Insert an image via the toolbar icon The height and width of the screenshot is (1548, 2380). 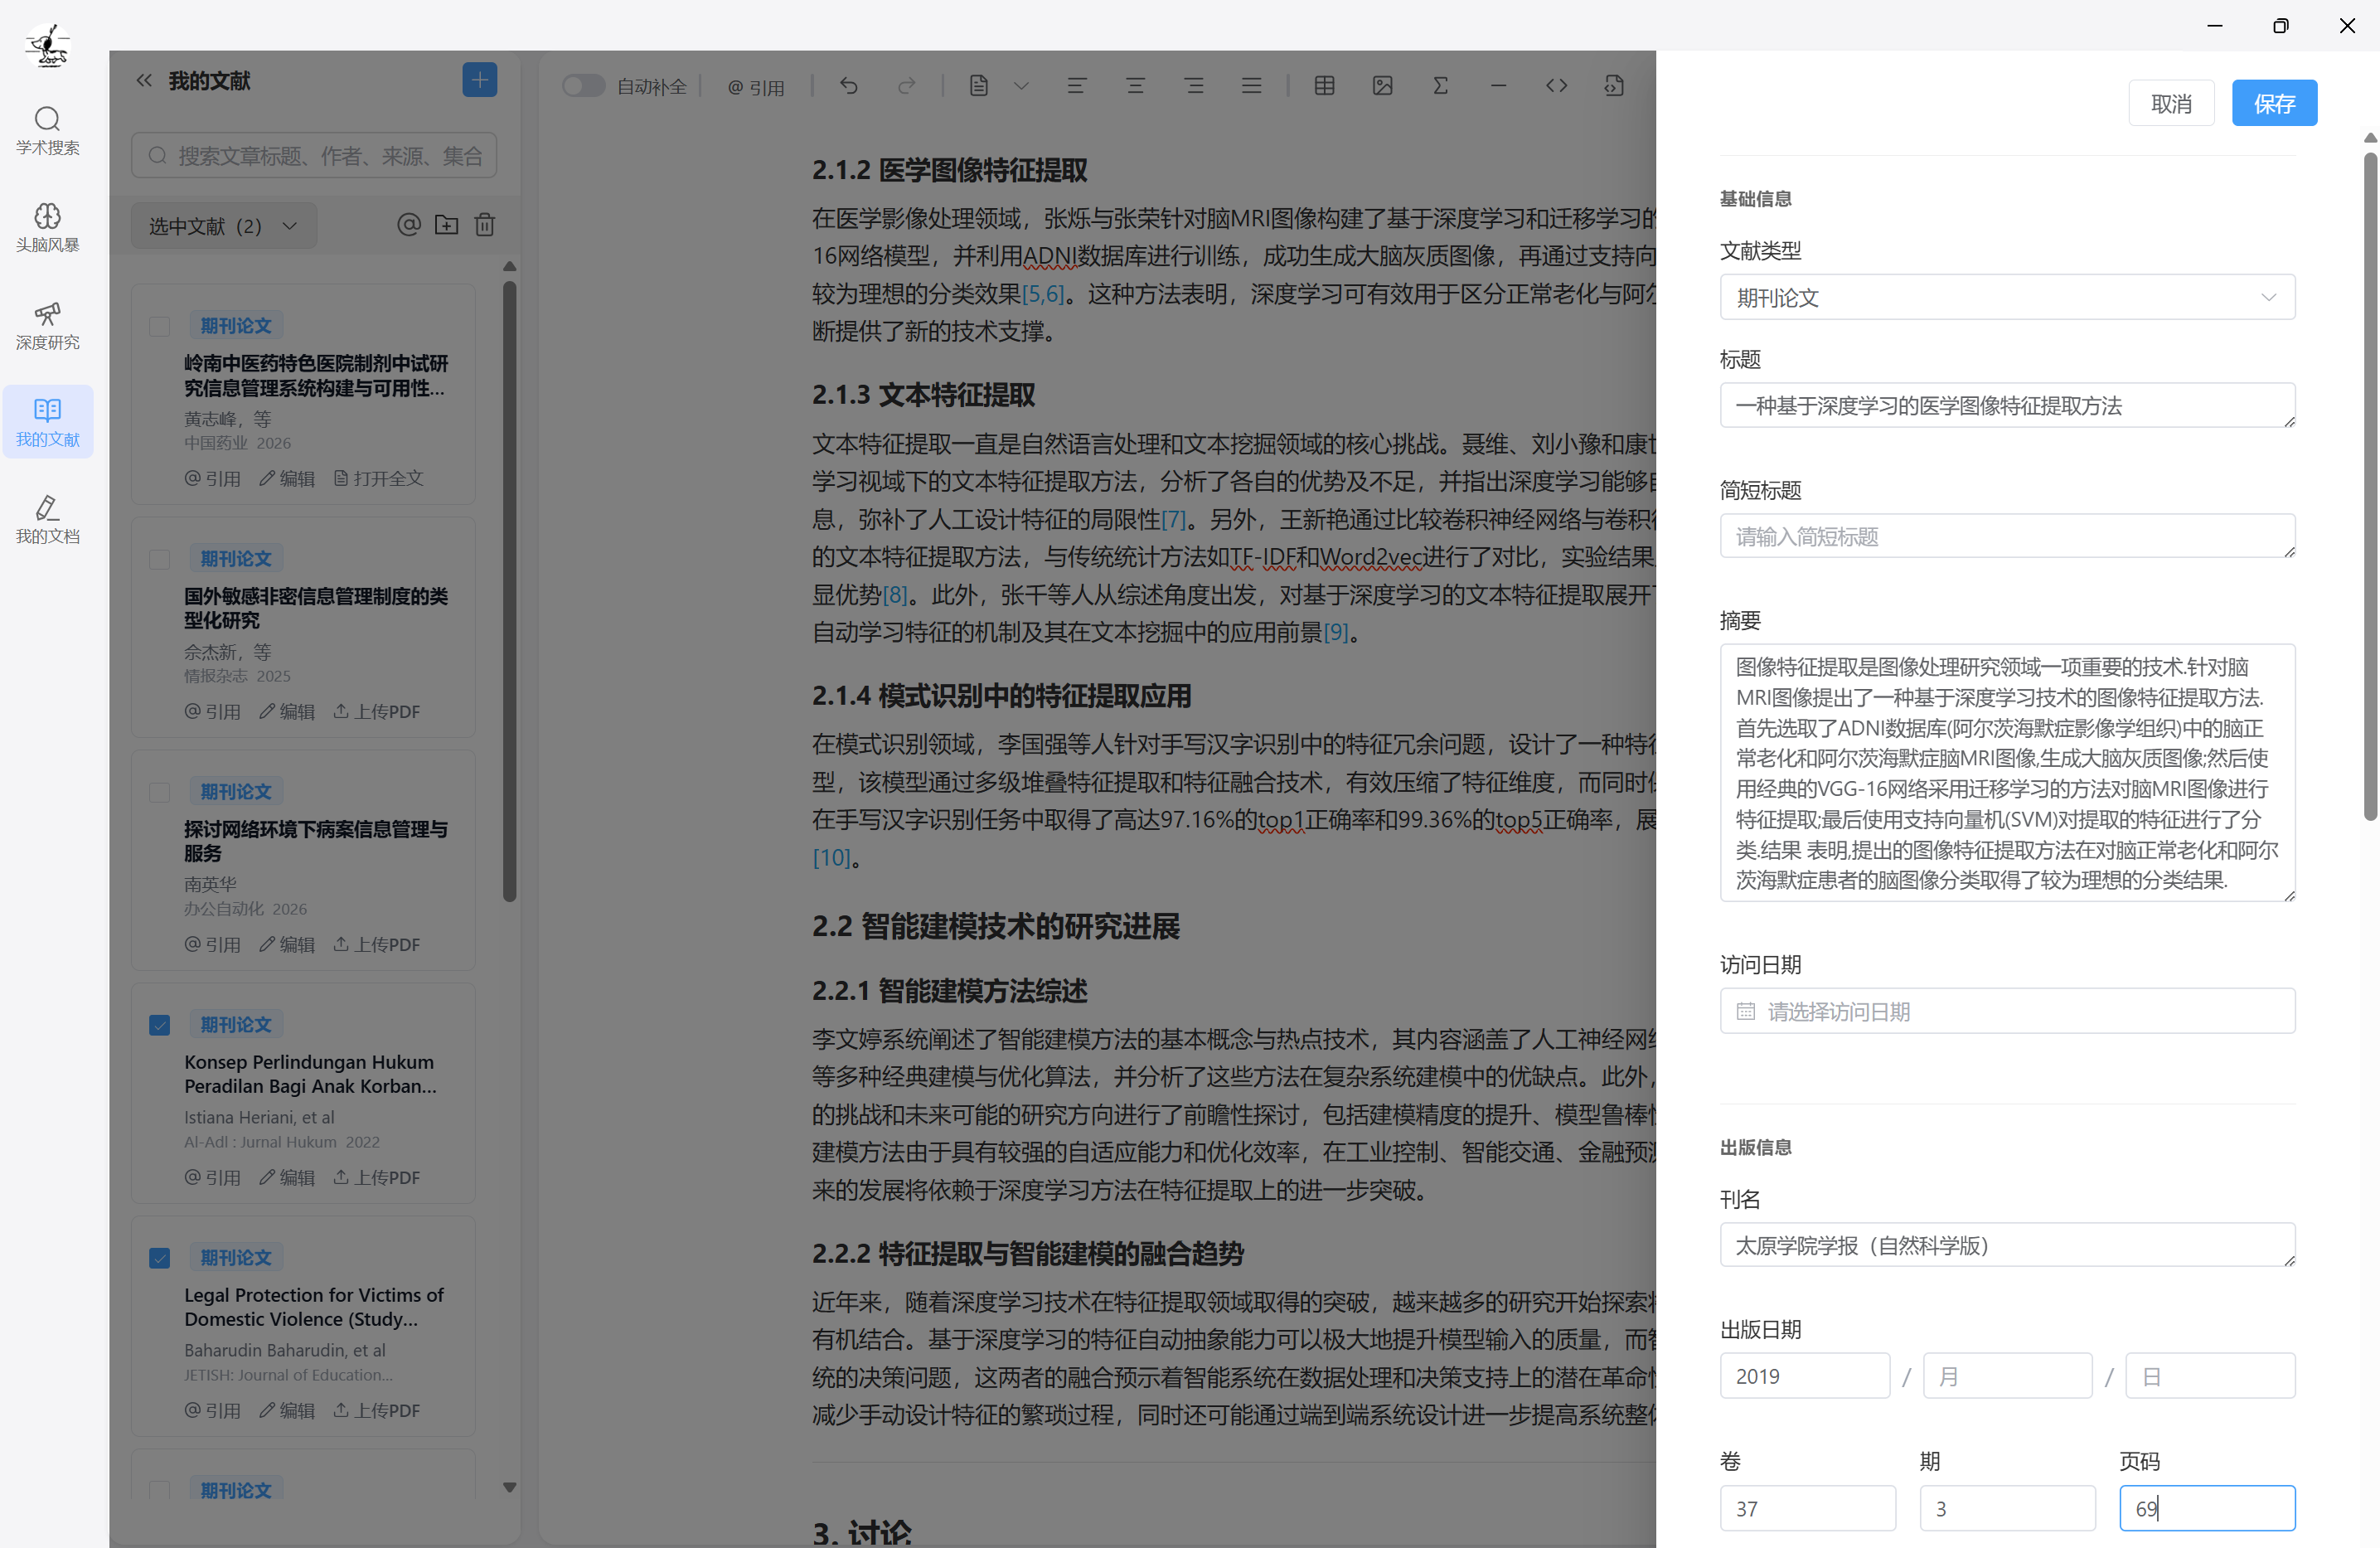coord(1382,86)
